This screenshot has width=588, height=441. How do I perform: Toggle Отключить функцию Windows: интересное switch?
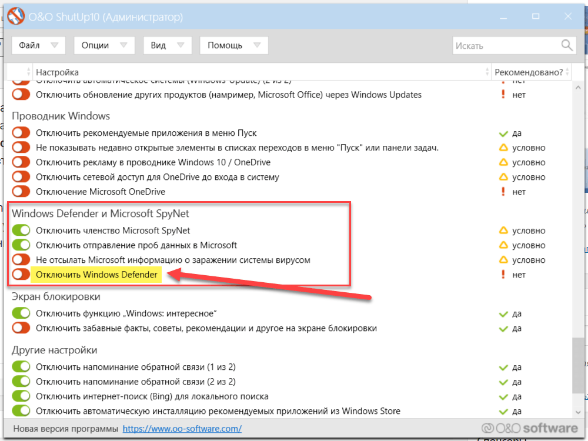[21, 313]
